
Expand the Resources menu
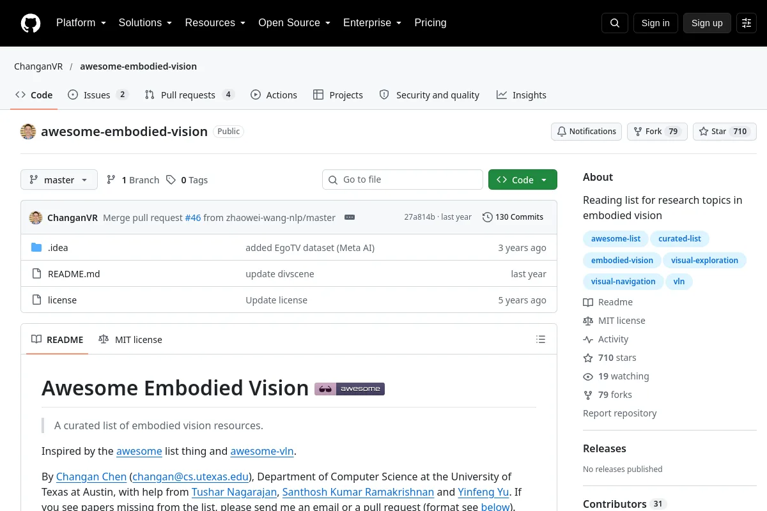(215, 23)
